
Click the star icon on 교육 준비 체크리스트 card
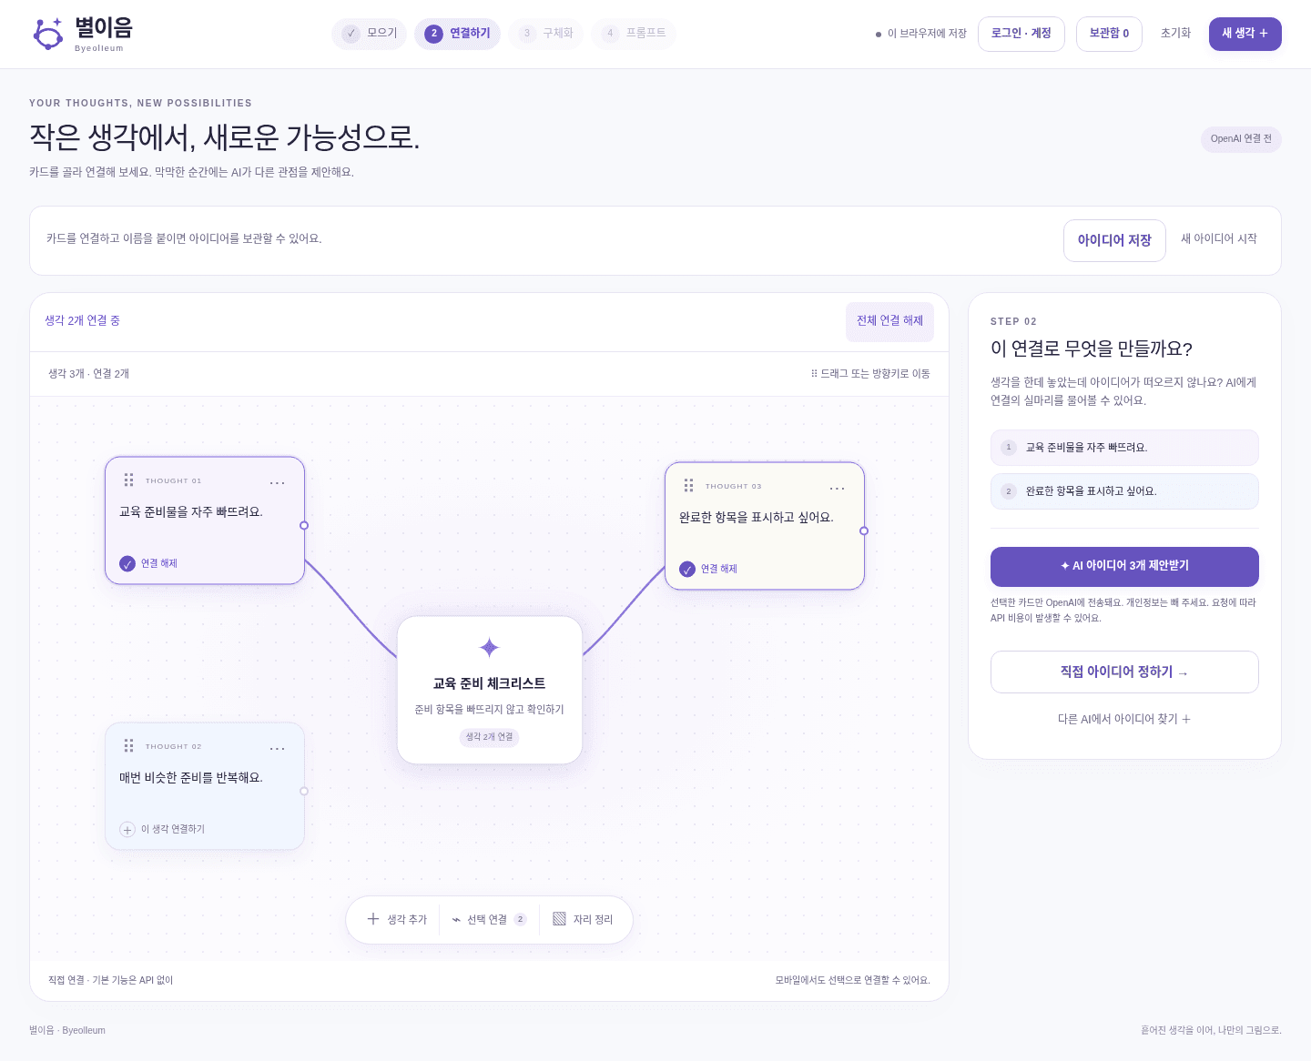pos(490,648)
